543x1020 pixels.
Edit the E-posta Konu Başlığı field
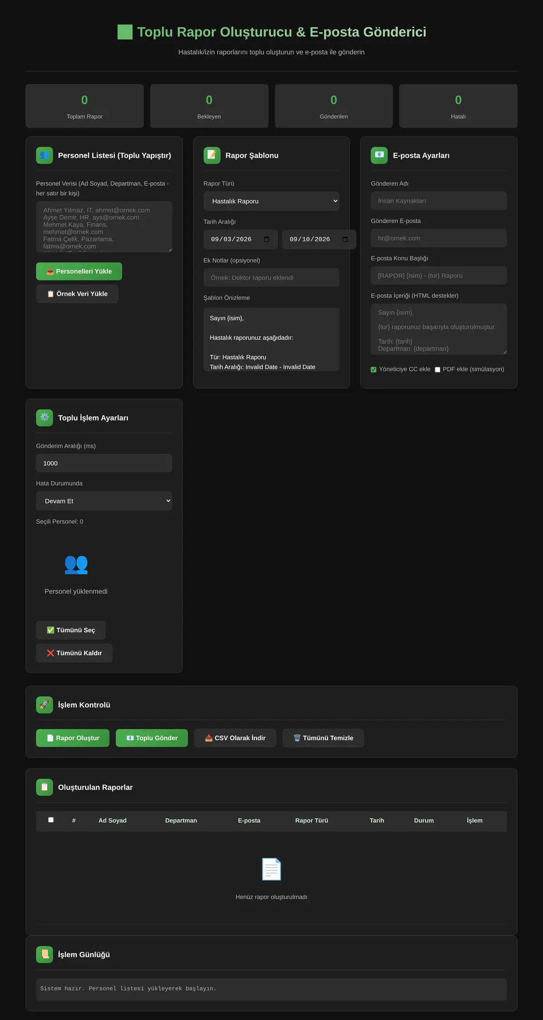click(x=439, y=275)
